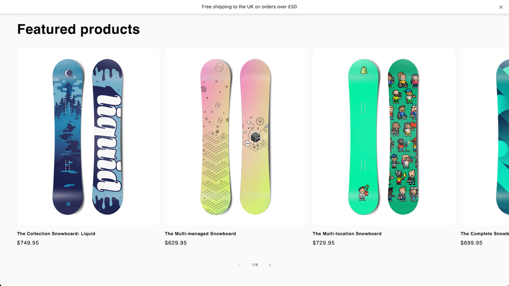Dismiss the free shipping announcement bar

[501, 7]
